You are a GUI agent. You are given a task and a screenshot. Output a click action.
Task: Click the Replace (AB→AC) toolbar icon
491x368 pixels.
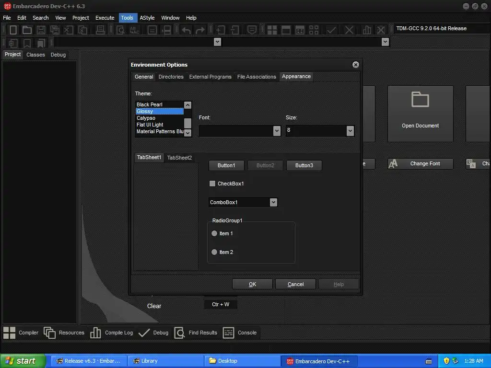coord(134,30)
